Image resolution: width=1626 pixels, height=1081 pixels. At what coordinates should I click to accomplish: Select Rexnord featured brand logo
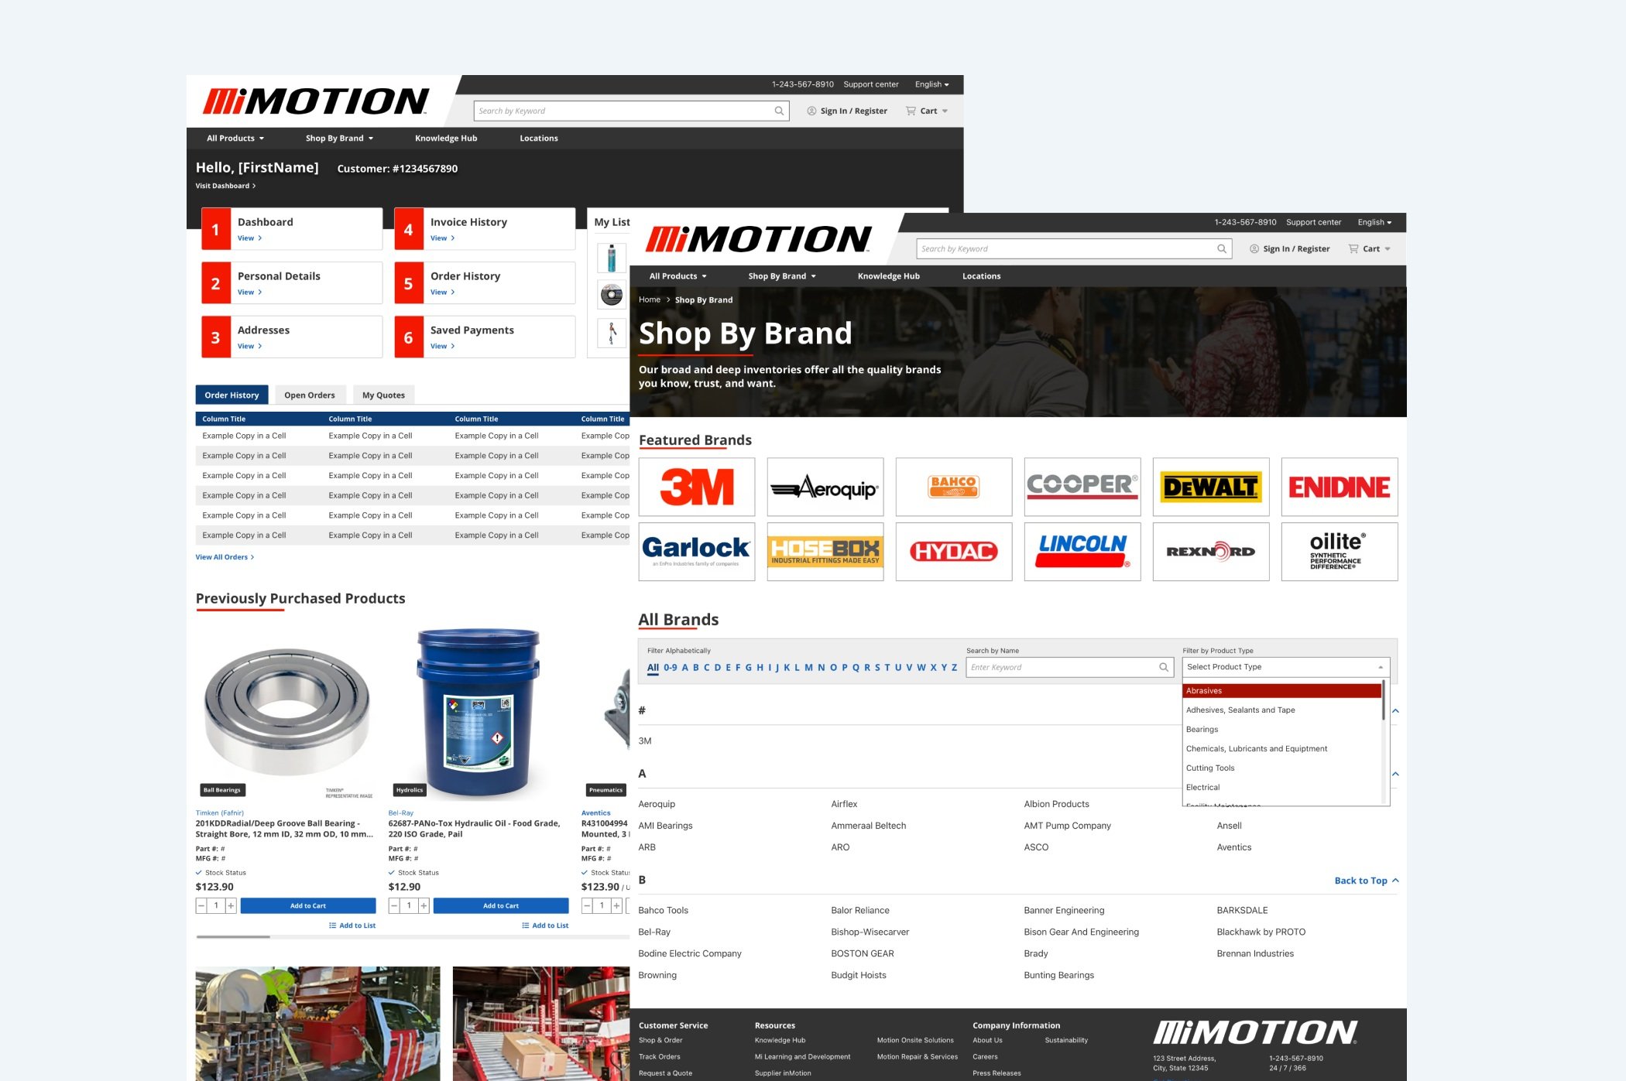pos(1211,552)
